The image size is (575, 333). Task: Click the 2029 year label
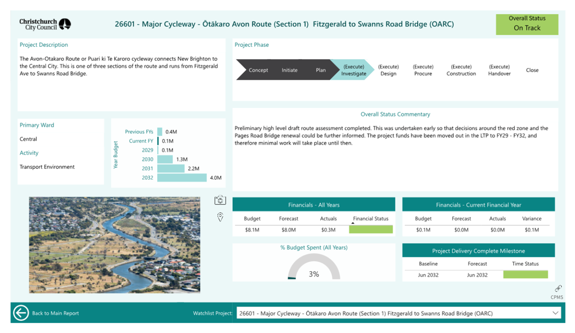click(148, 150)
